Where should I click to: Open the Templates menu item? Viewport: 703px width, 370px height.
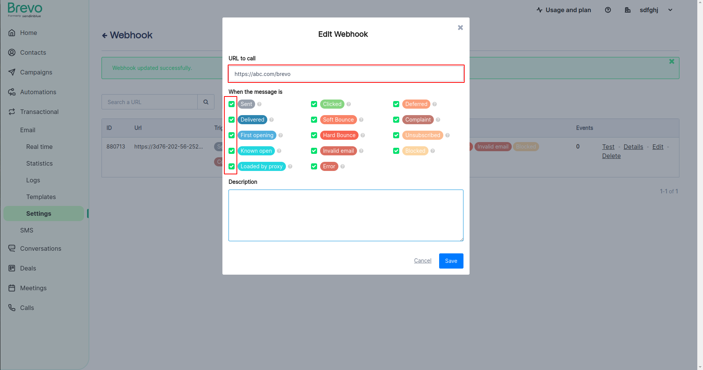tap(41, 197)
